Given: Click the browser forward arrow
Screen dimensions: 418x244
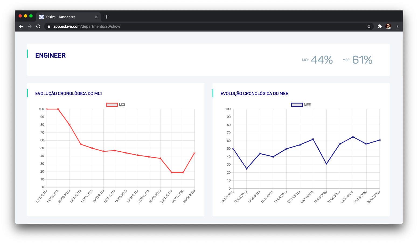Looking at the screenshot, I should coord(30,26).
